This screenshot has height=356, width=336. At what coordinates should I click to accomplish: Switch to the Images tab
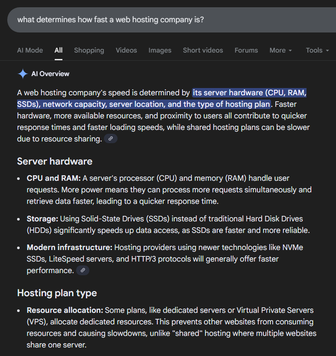pos(160,50)
